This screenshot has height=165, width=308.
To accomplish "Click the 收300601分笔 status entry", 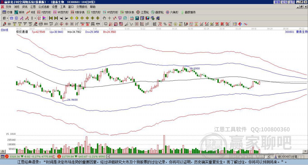I will pyautogui.click(x=287, y=157).
